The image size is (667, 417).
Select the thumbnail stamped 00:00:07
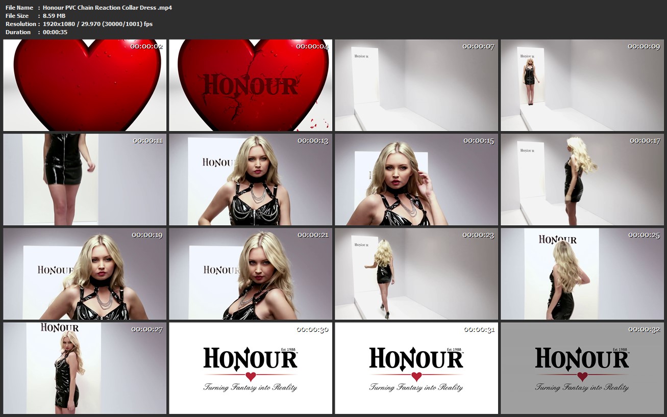tap(416, 85)
